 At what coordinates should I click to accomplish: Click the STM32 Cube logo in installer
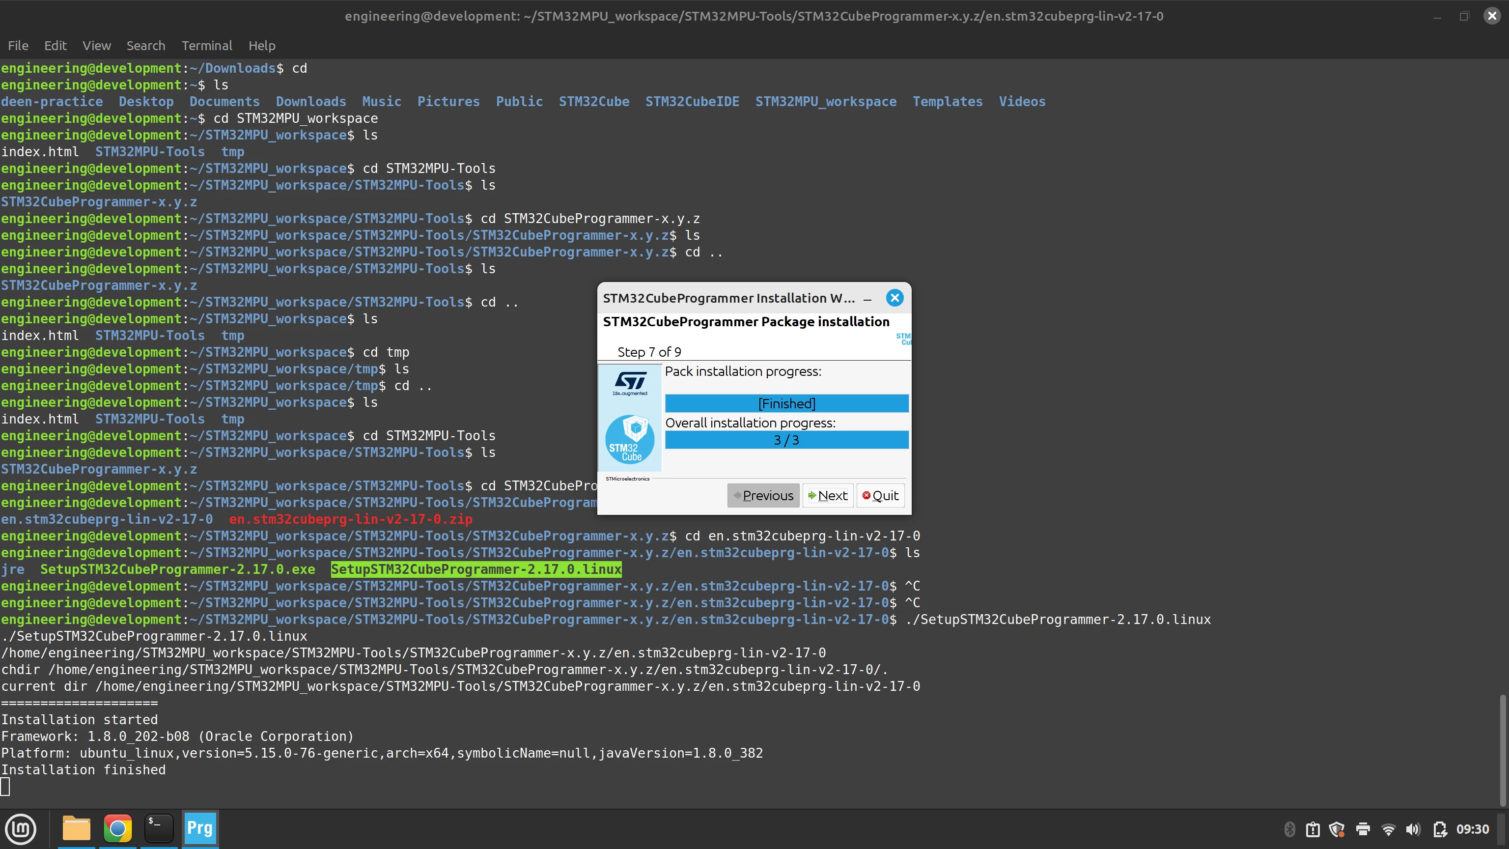(x=630, y=439)
